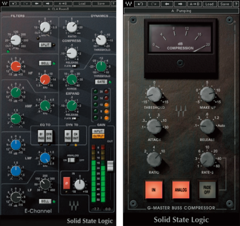
Task: Click G-Master MAKE UP knob
Action: pos(207,94)
